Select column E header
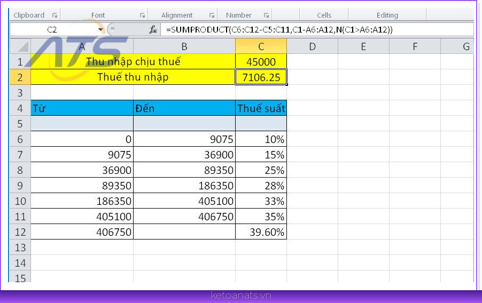The image size is (482, 303). pos(364,46)
